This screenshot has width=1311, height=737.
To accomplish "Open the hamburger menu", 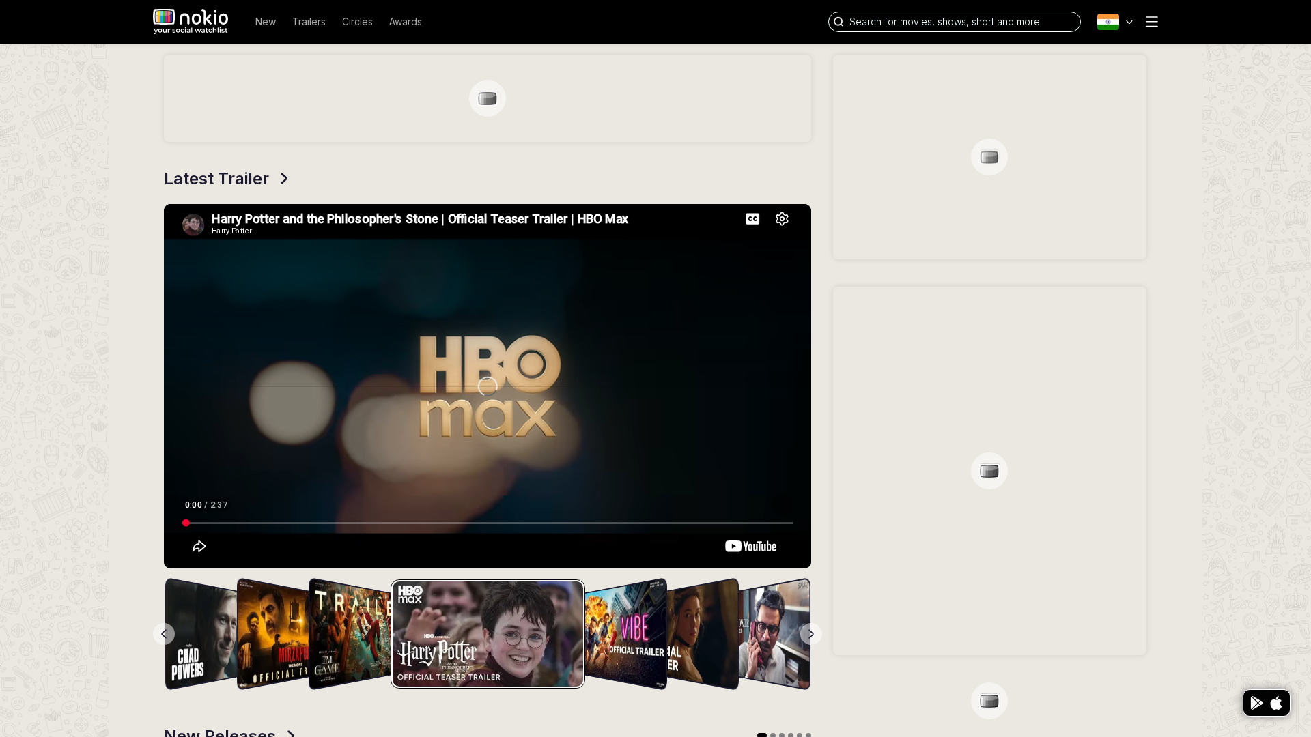I will 1152,22.
